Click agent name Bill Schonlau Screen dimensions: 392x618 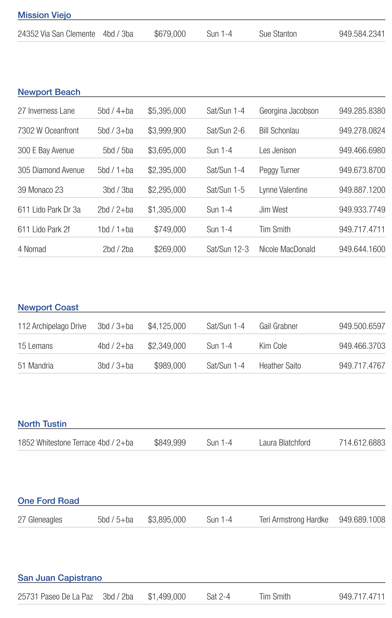(x=279, y=131)
